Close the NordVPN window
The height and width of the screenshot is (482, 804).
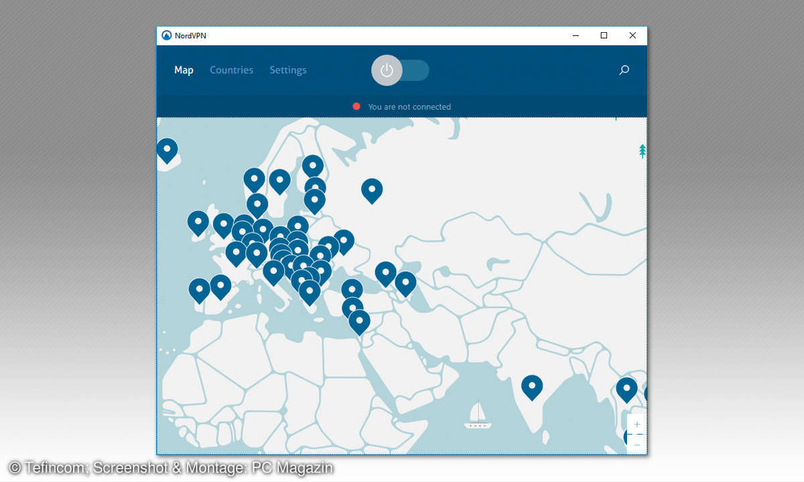(x=632, y=35)
